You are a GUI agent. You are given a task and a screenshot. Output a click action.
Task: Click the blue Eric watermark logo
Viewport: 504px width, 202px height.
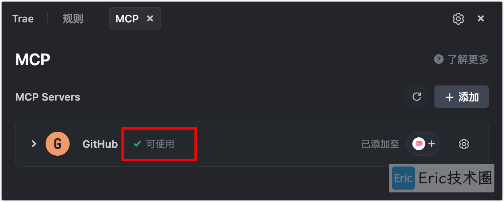tap(403, 178)
